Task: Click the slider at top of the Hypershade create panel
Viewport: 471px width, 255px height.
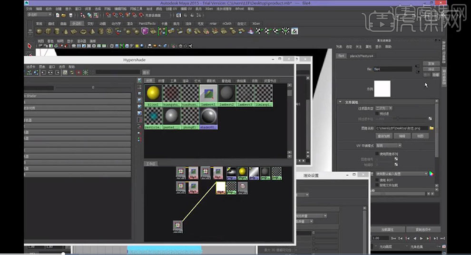Action: tap(93, 88)
